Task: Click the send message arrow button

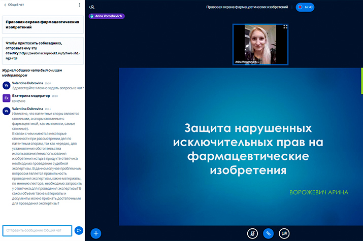Action: 79,230
